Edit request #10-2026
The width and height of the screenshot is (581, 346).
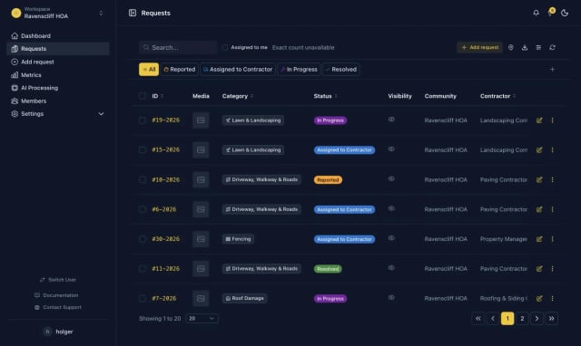coord(539,179)
